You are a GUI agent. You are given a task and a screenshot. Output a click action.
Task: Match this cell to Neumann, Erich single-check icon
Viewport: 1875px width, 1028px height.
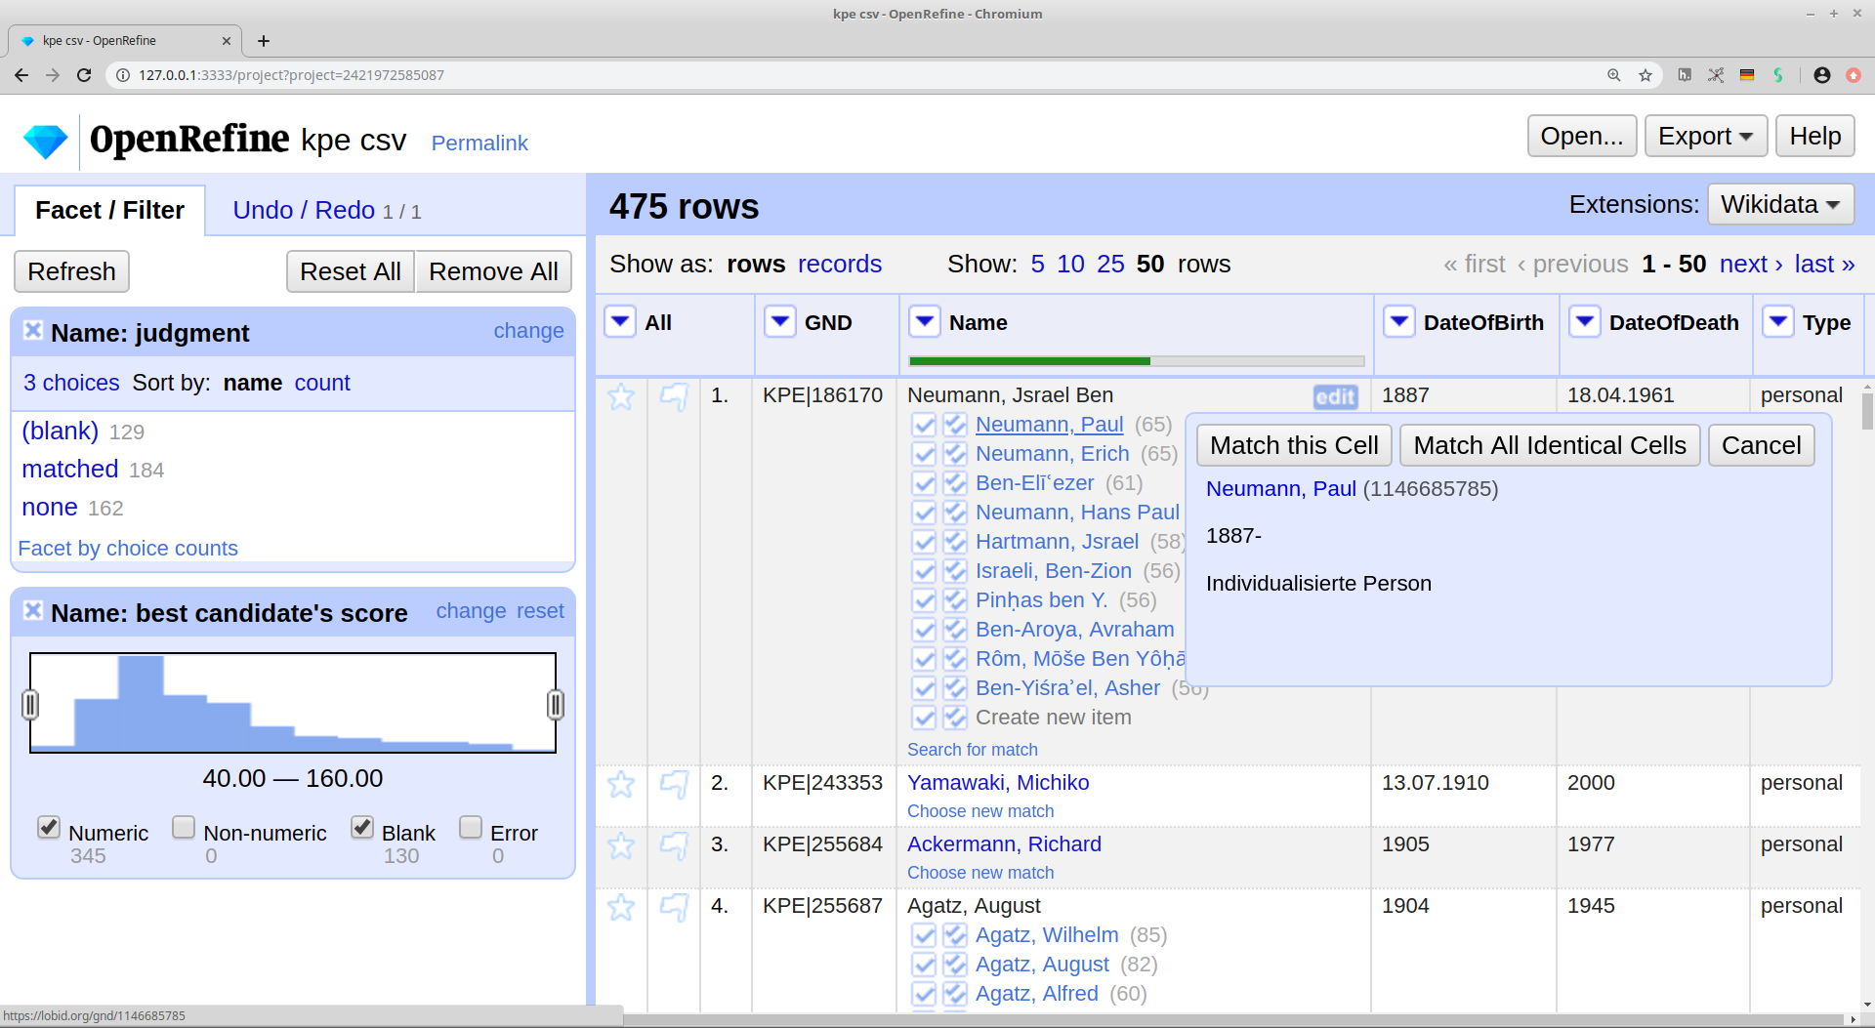pyautogui.click(x=924, y=454)
